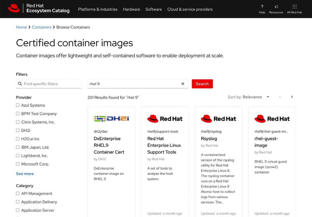The height and width of the screenshot is (217, 312).
Task: Open DxEnterprise RHEL9 Container Cert title
Action: click(x=109, y=145)
